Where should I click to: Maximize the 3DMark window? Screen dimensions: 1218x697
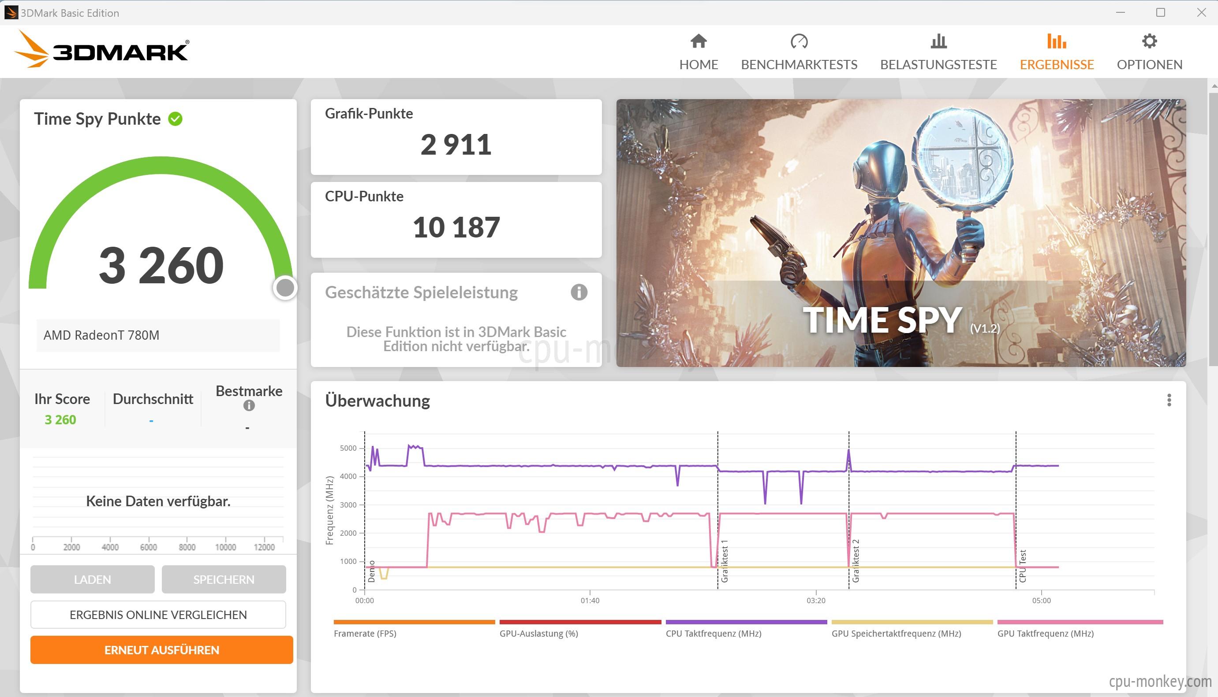pos(1161,12)
